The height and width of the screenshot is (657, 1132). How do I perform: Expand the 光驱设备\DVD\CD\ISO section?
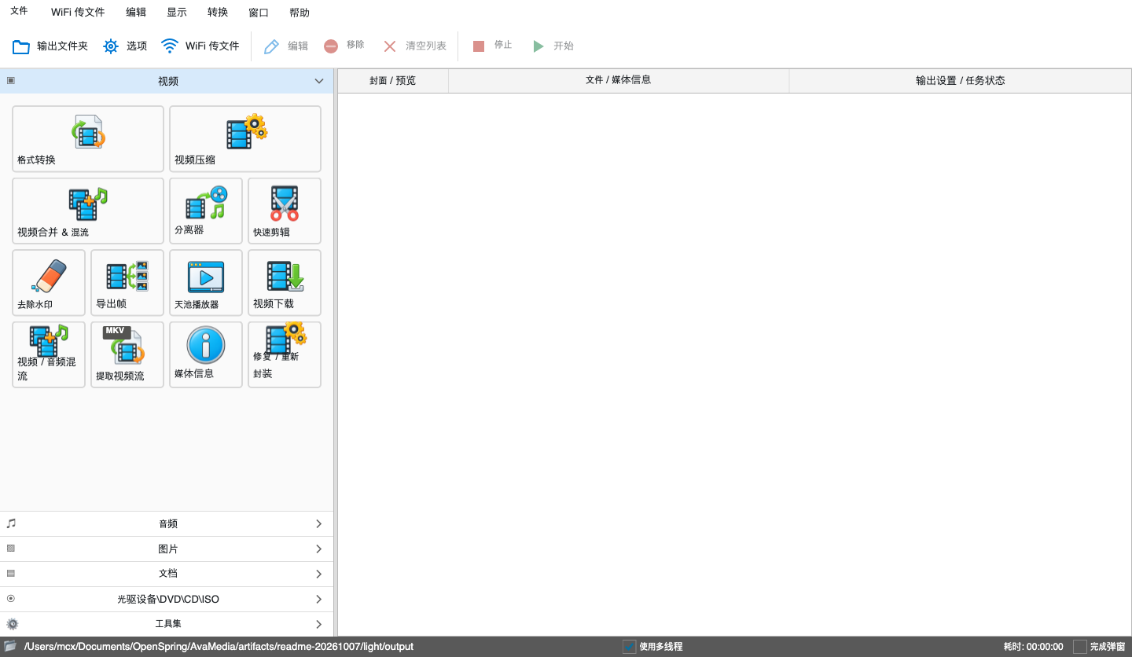pyautogui.click(x=167, y=599)
